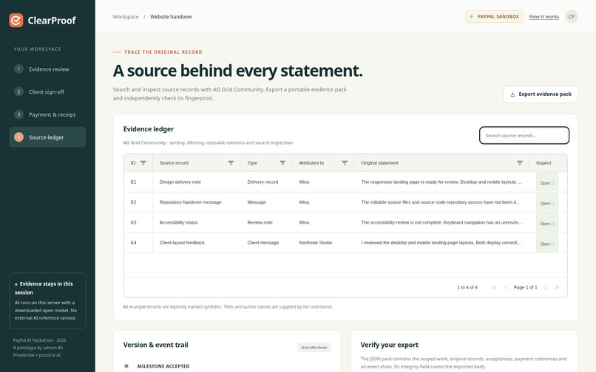Click step 1 number icon for Evidence review
The width and height of the screenshot is (596, 372).
click(18, 69)
